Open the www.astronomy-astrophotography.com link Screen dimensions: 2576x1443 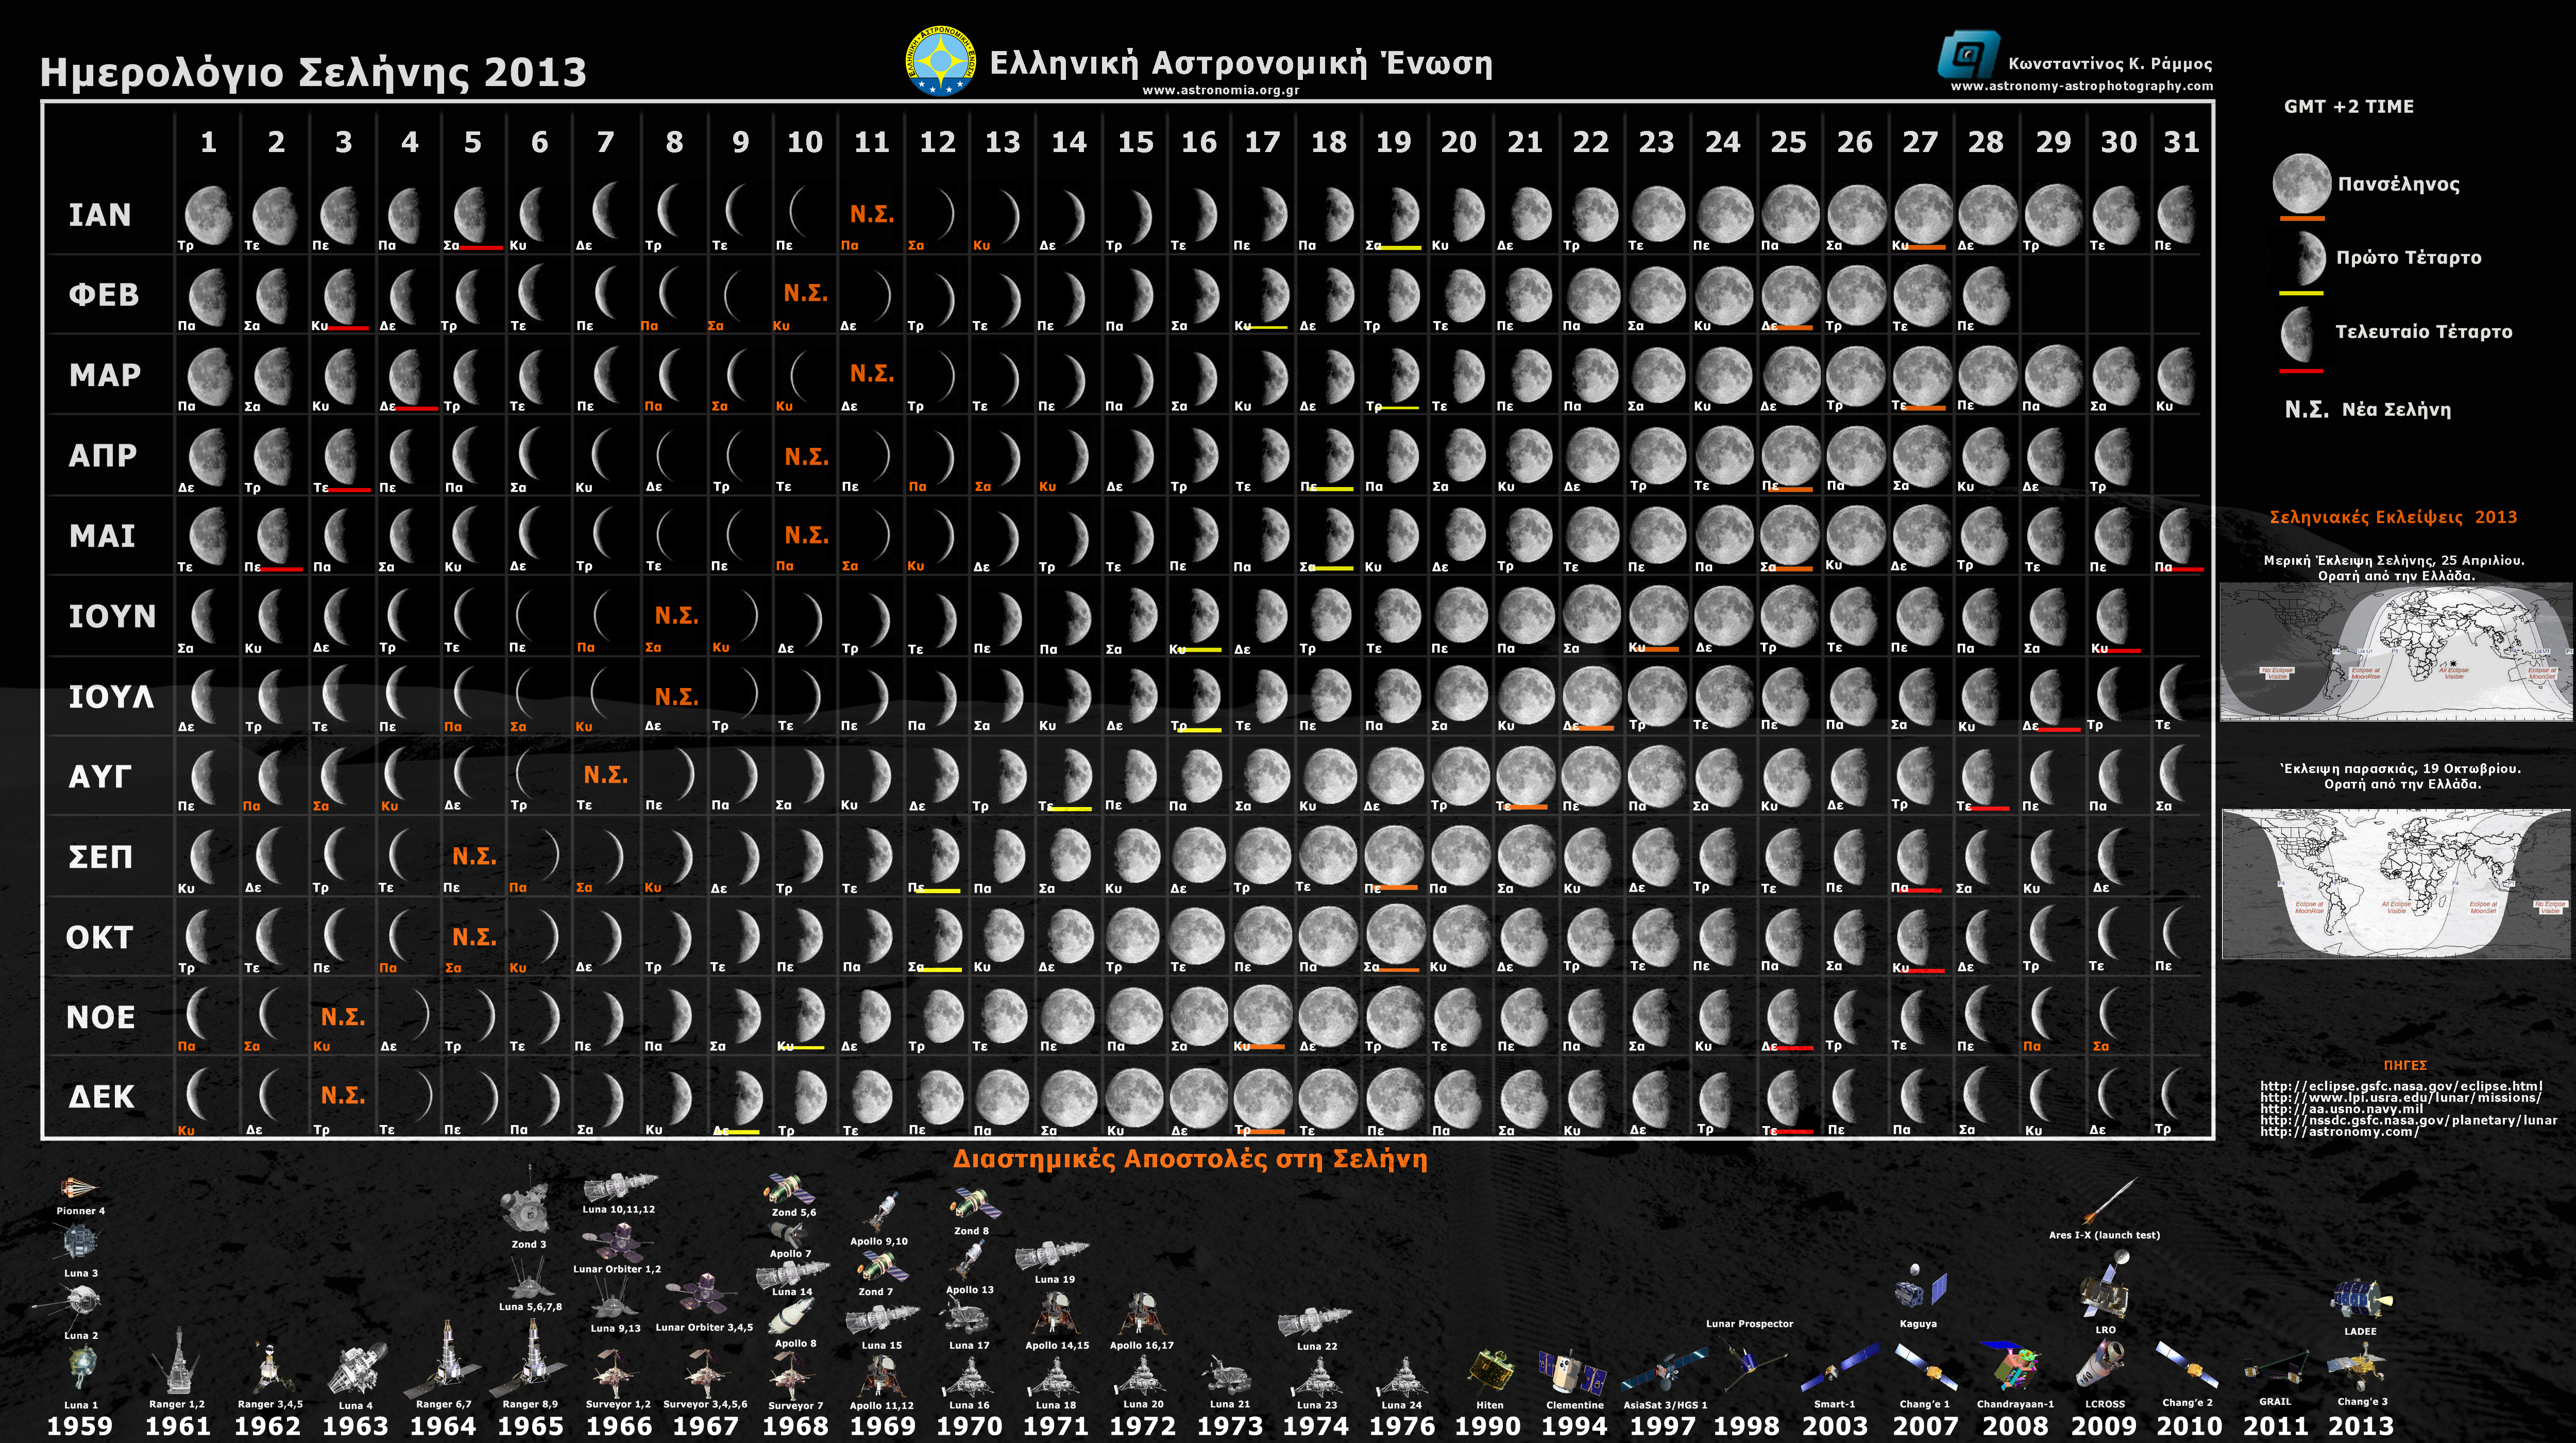click(x=2082, y=86)
